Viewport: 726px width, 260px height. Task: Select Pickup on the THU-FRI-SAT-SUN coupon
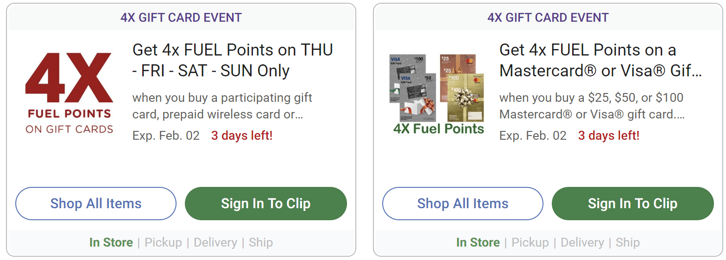[163, 242]
